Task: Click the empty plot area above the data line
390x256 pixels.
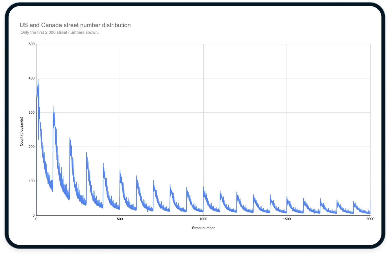Action: (x=226, y=88)
